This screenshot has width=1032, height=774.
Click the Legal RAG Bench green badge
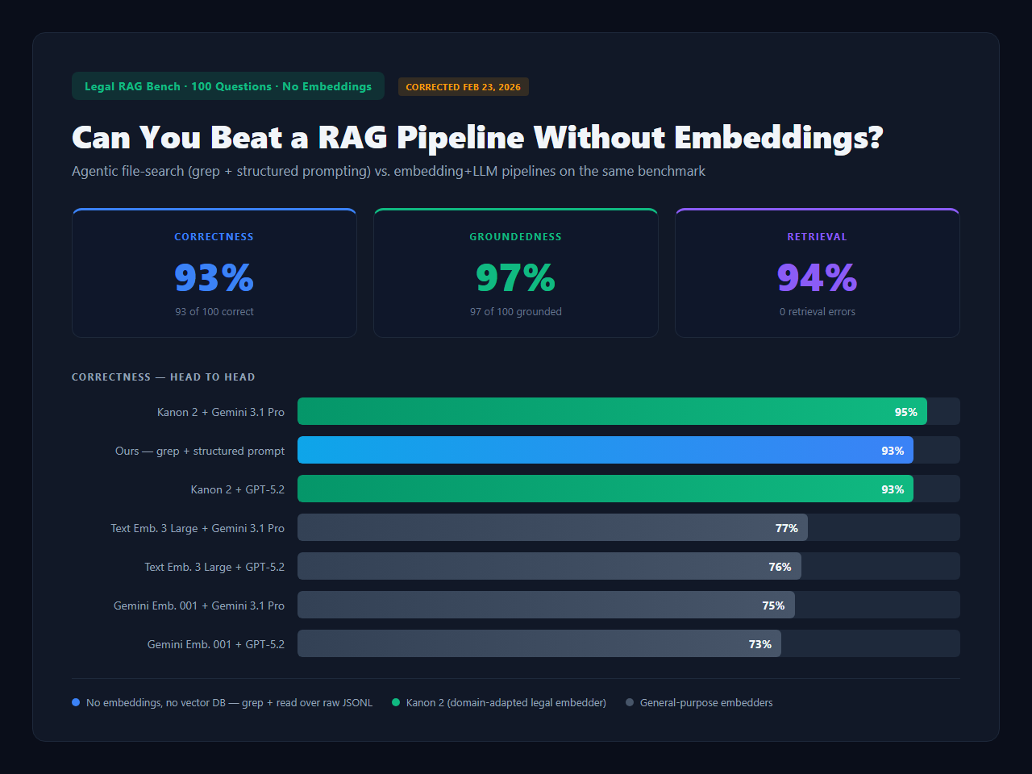(x=228, y=86)
